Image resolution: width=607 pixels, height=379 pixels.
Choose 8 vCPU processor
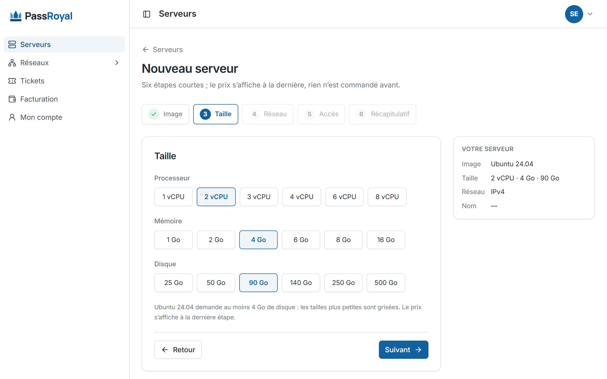(x=387, y=197)
